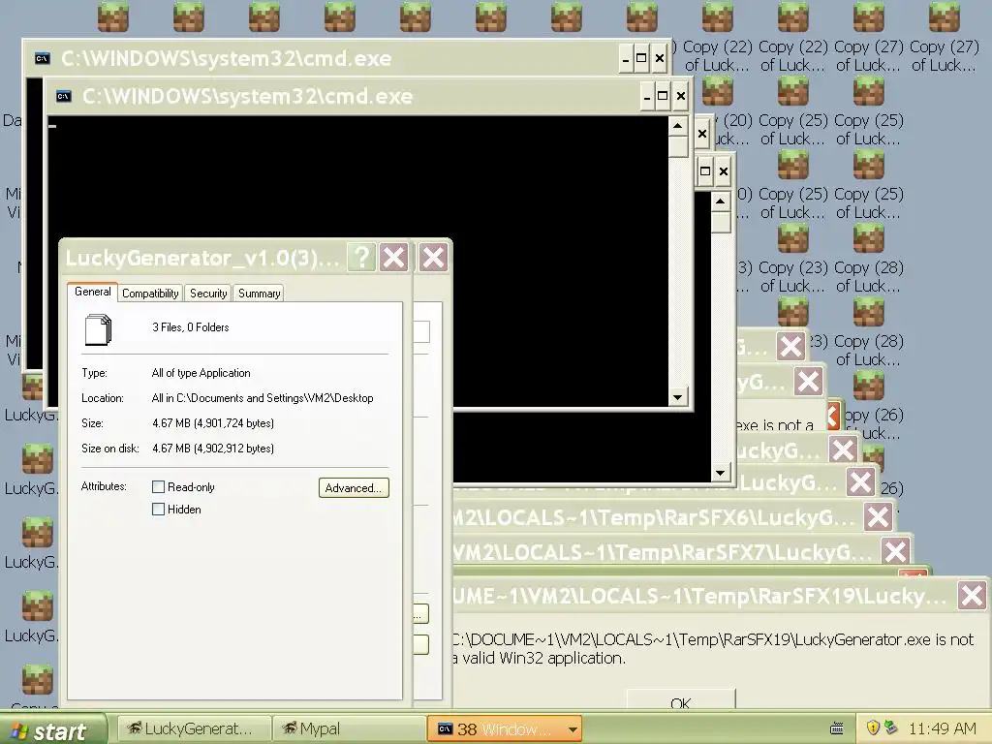
Task: Click front cmd.exe scrollbar up arrow
Action: click(x=677, y=125)
